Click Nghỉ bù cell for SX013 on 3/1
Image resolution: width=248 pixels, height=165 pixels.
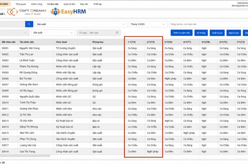169,121
